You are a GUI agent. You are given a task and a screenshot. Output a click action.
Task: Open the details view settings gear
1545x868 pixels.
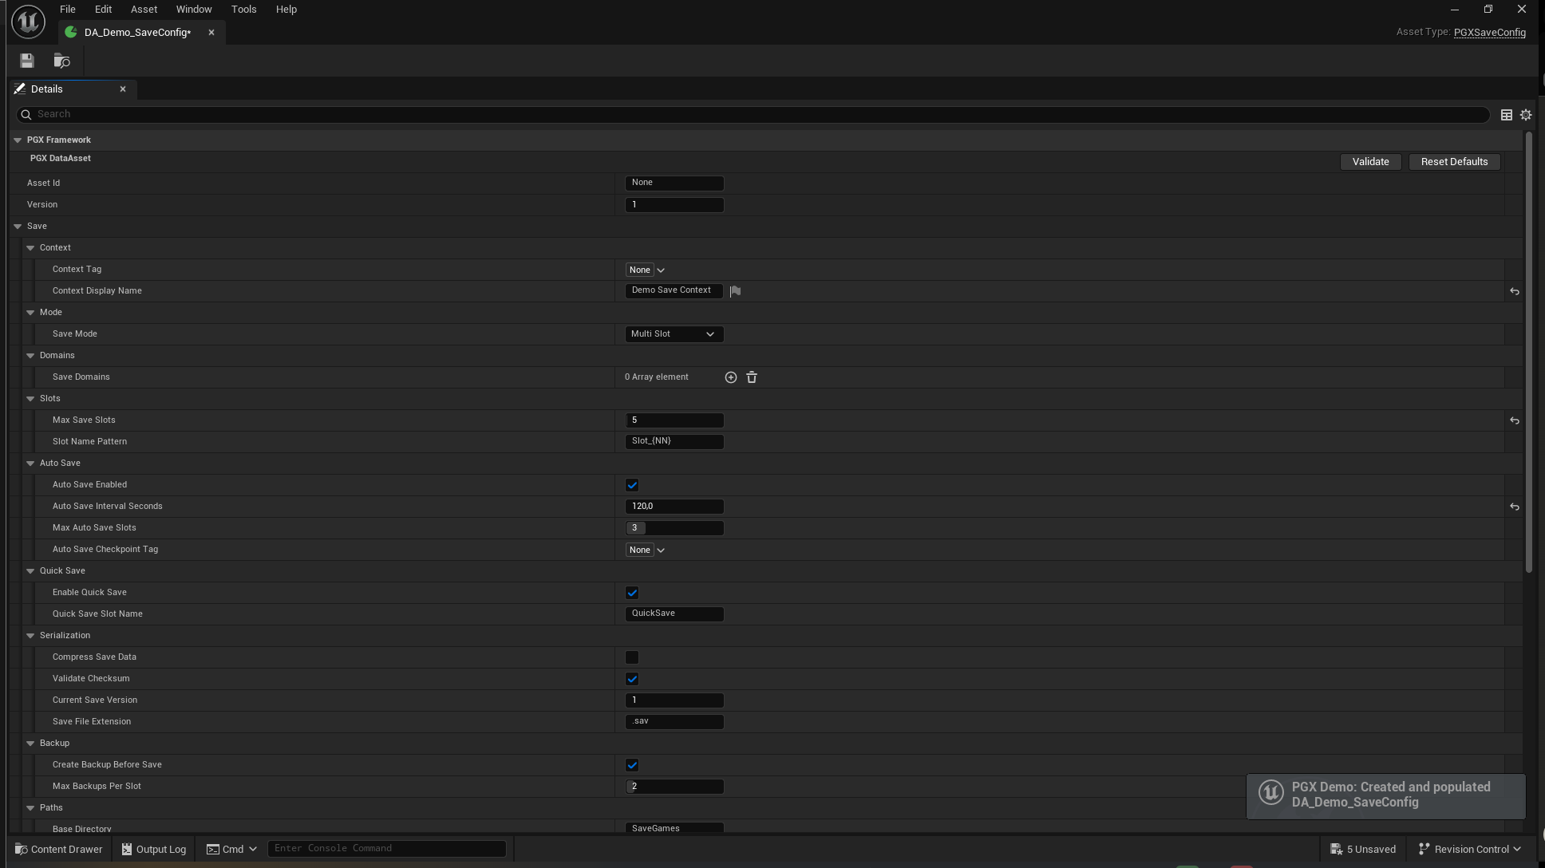coord(1525,114)
